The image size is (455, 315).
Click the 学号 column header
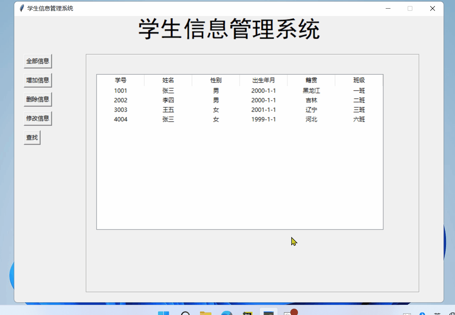121,80
